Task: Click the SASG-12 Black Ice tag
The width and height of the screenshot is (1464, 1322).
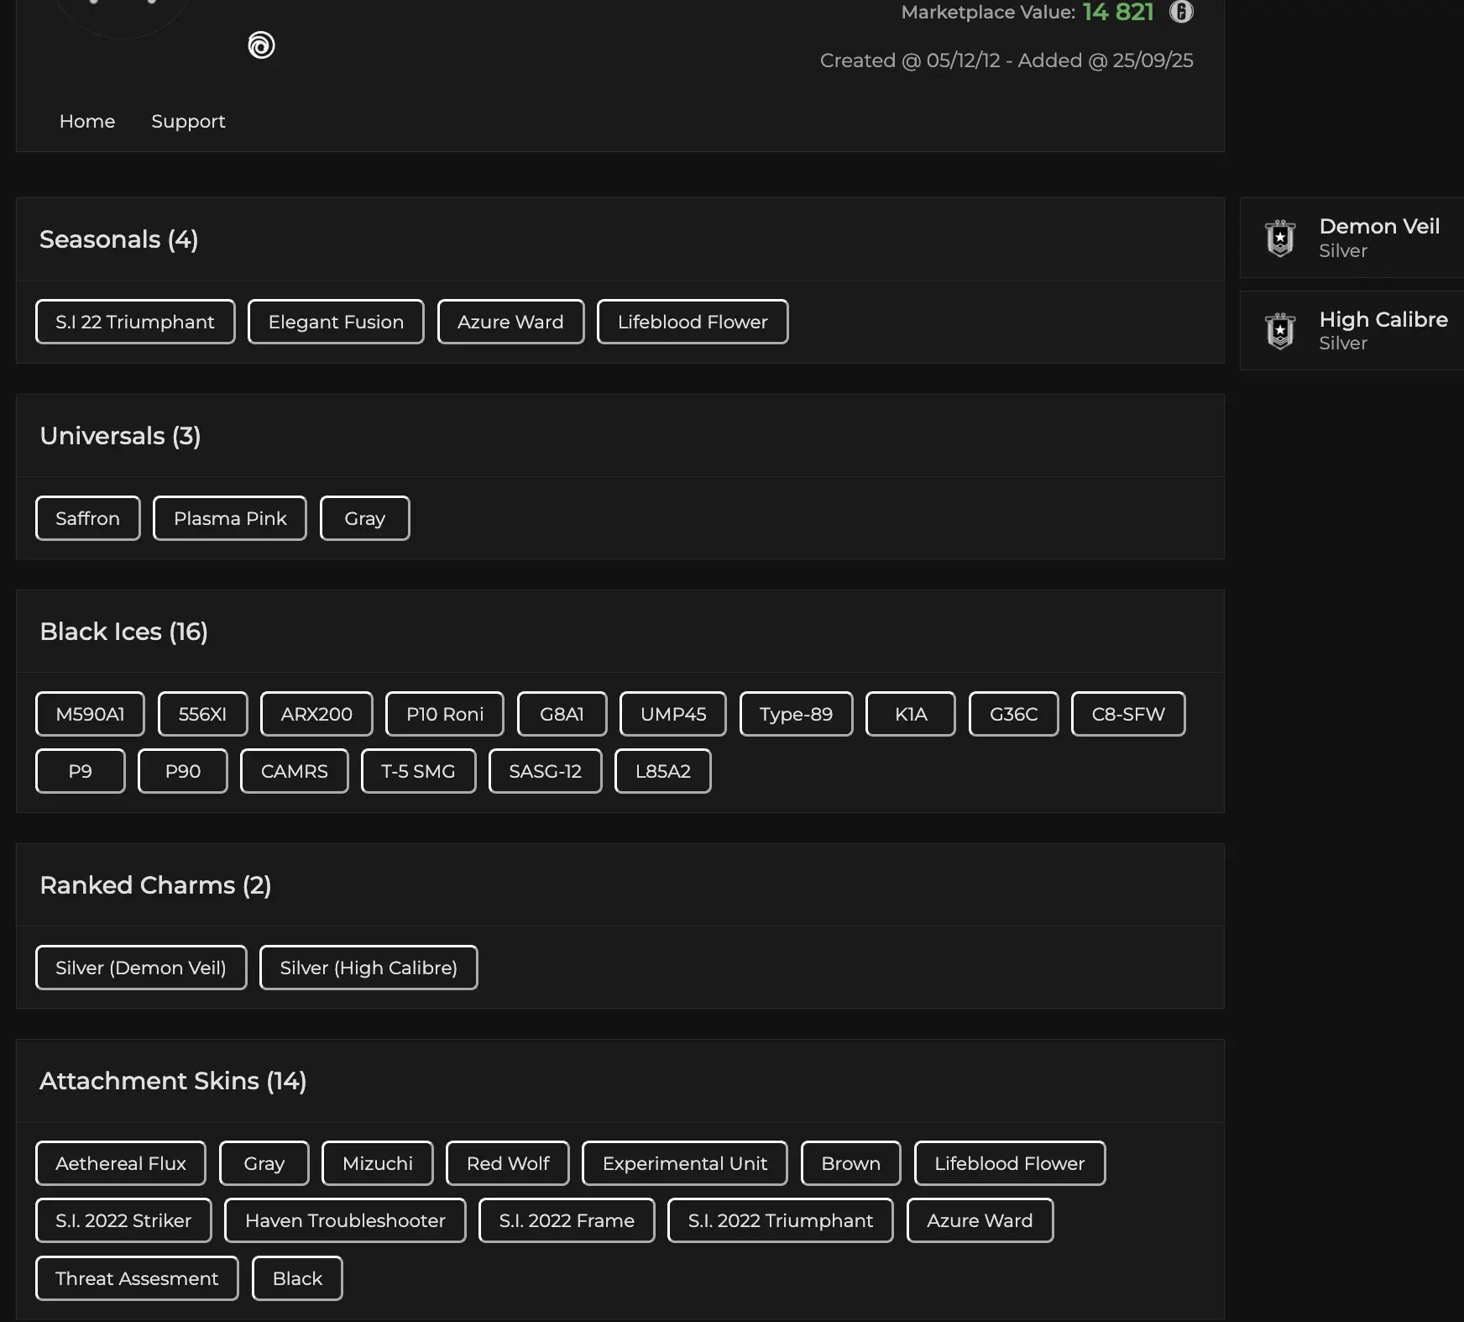Action: (545, 772)
